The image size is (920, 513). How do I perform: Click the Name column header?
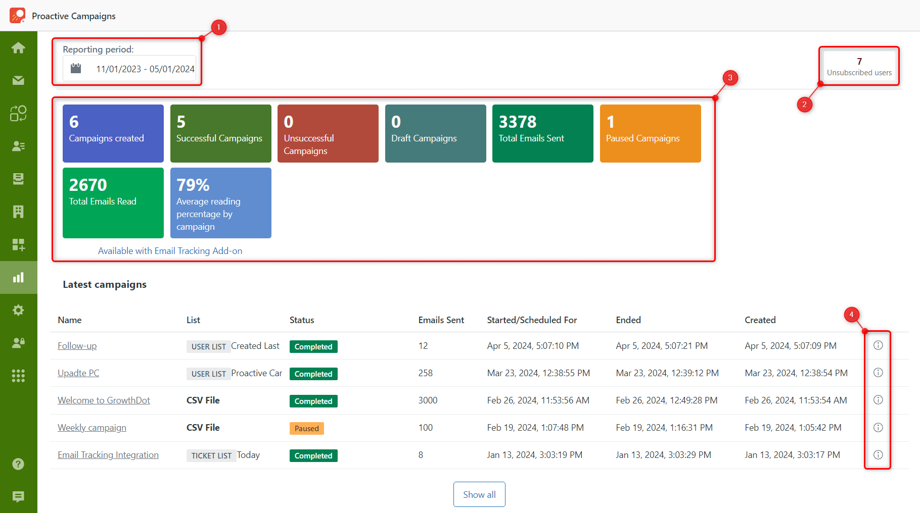(x=70, y=320)
